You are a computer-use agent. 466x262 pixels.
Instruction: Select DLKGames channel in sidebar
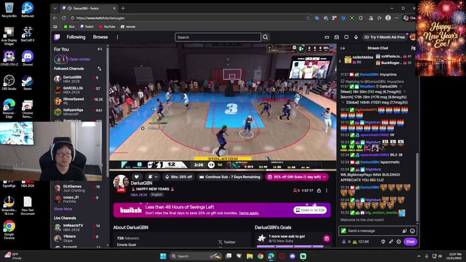[x=78, y=188]
